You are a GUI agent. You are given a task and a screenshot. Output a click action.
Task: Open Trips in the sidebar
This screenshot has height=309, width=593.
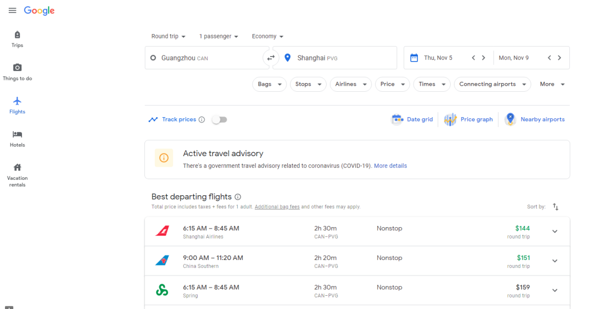18,40
